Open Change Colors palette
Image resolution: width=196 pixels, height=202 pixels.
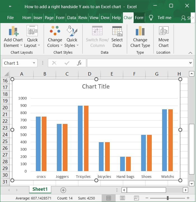click(x=55, y=37)
